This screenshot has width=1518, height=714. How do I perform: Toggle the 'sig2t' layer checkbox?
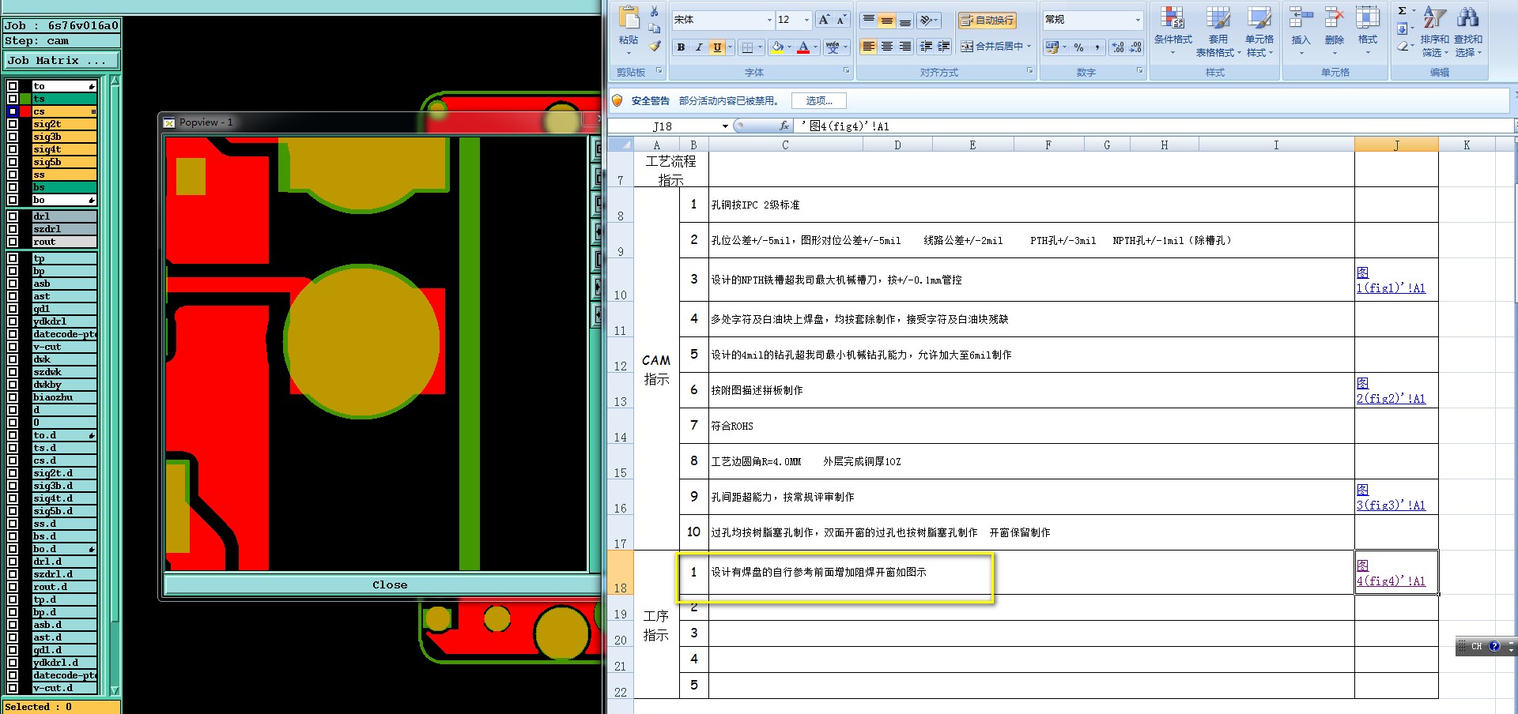(x=13, y=124)
